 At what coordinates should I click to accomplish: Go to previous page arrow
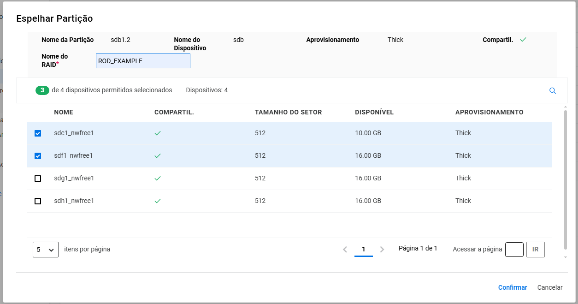345,250
